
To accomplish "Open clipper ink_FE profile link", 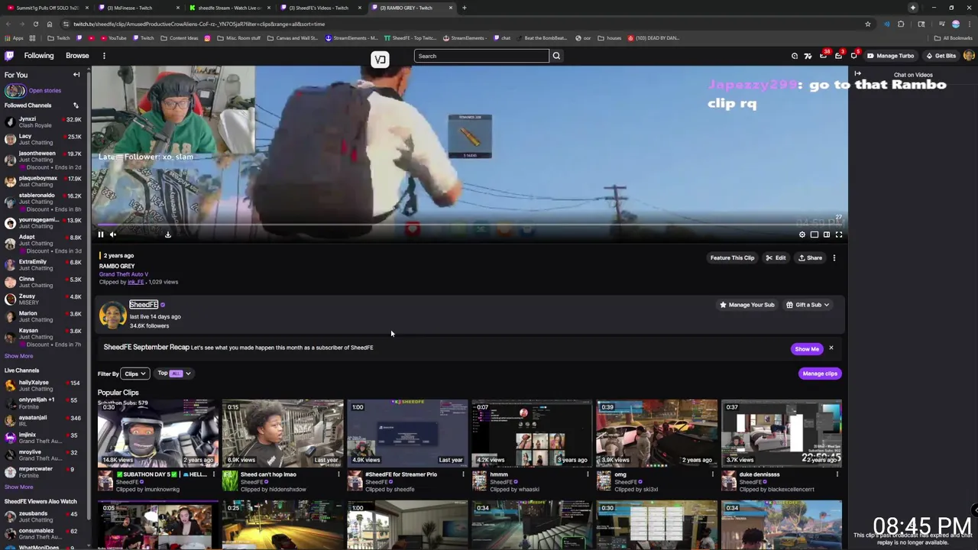I will 136,282.
